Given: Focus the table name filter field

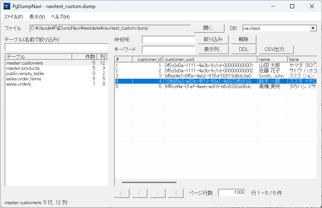Looking at the screenshot, I should (x=57, y=47).
